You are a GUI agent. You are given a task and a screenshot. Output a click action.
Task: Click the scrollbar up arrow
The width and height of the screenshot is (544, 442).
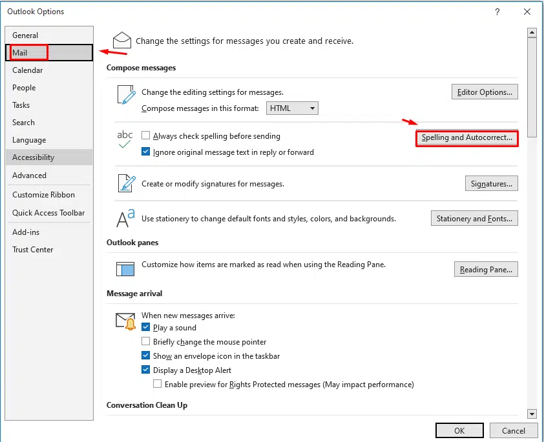(532, 33)
